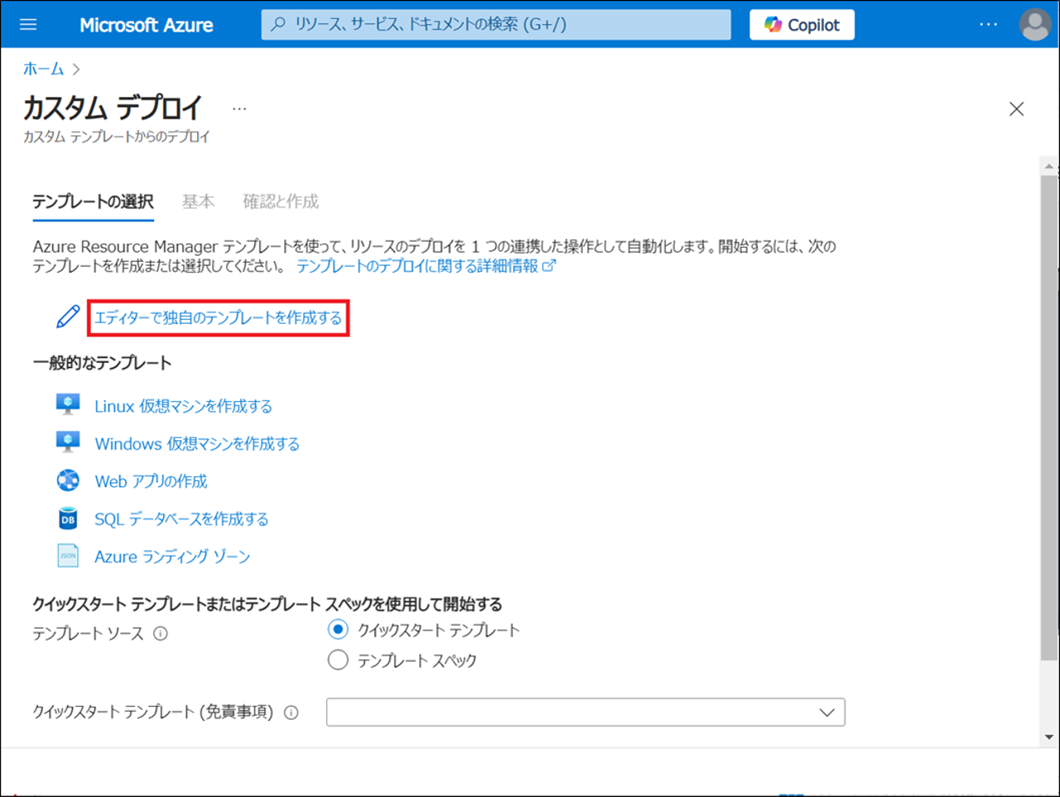This screenshot has height=797, width=1060.
Task: Open the top bar ellipsis overflow menu
Action: click(988, 25)
